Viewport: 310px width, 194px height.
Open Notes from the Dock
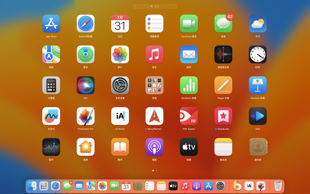coord(161,186)
